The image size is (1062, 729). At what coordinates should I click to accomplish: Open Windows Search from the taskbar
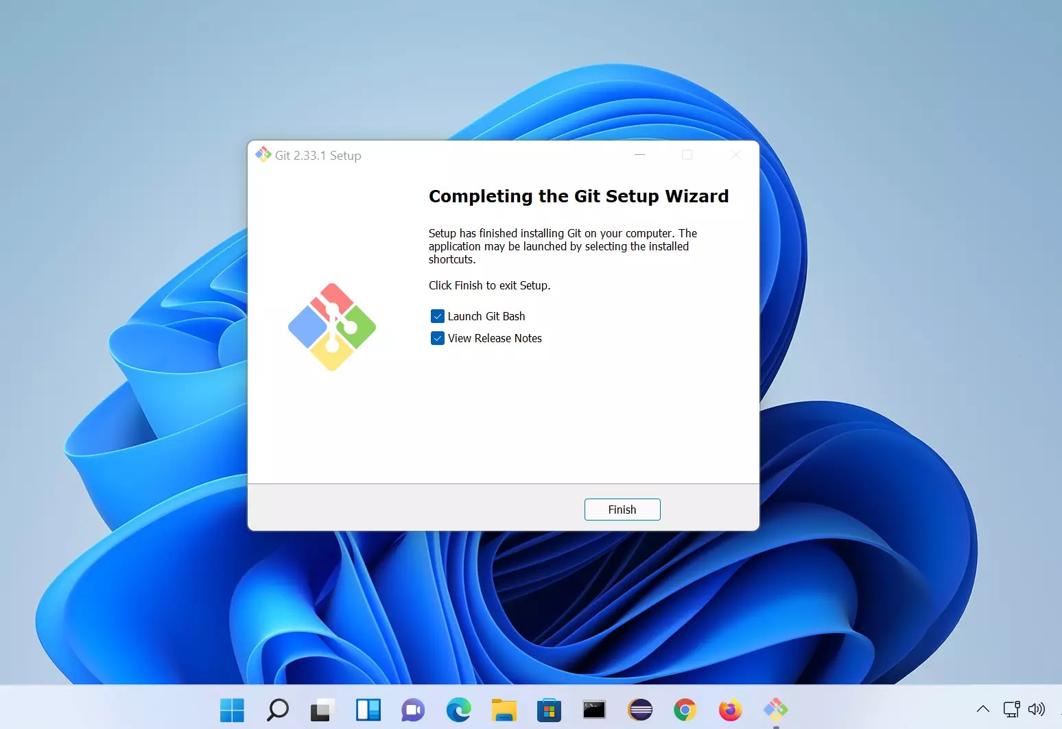[x=277, y=710]
